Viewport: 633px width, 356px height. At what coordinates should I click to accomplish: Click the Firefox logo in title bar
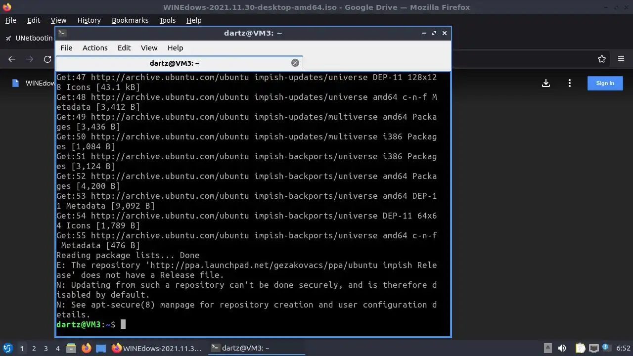pos(7,7)
